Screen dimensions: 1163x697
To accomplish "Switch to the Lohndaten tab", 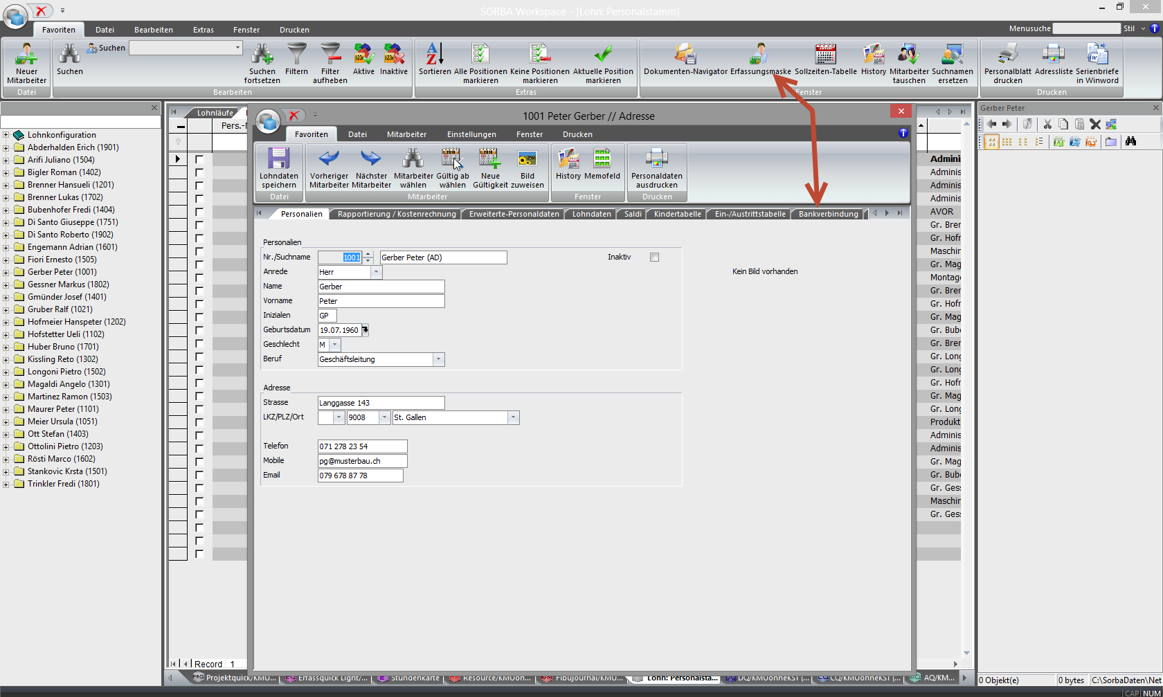I will (591, 214).
